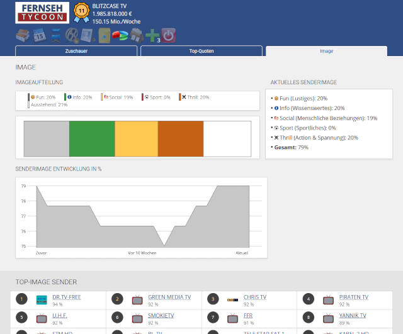The height and width of the screenshot is (334, 403).
Task: Click rank 7 badge for FFR
Action: pos(213,318)
